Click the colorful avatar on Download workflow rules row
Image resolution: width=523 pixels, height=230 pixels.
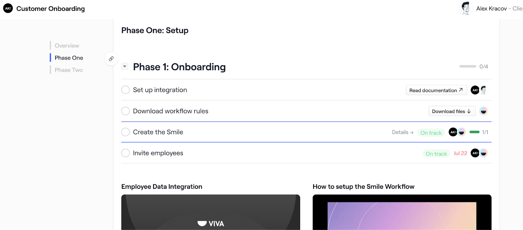tap(484, 111)
